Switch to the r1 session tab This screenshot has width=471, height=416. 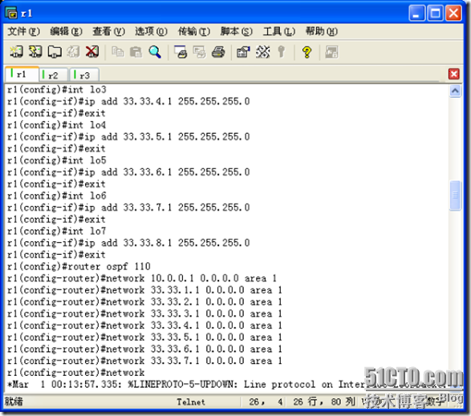pos(22,74)
